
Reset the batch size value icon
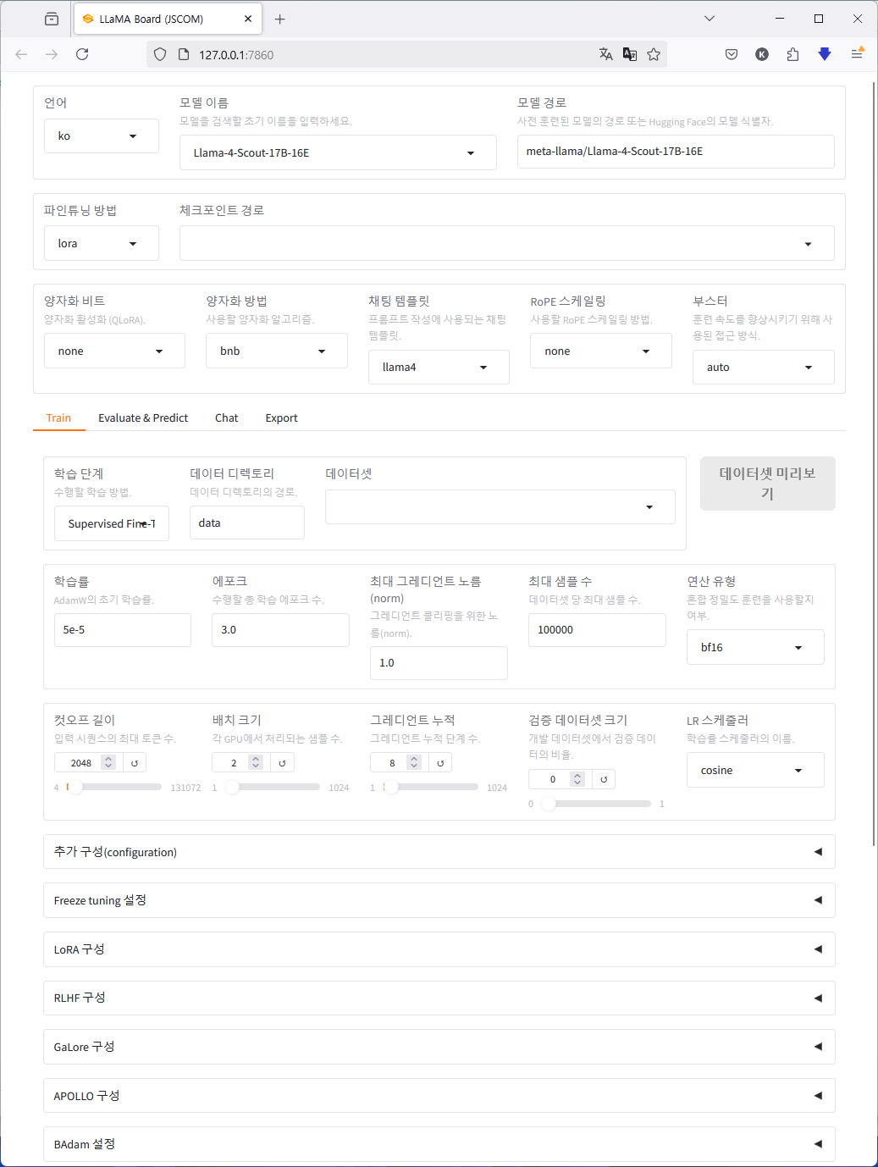283,763
